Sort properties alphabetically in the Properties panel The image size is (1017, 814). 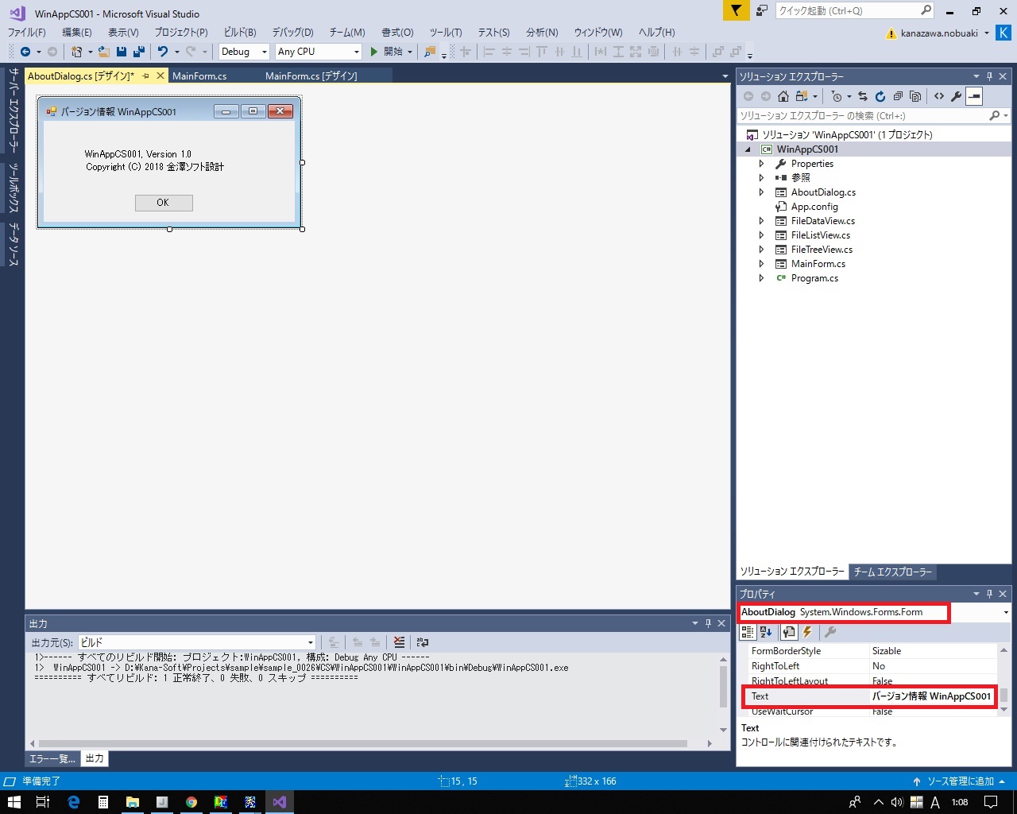click(766, 632)
